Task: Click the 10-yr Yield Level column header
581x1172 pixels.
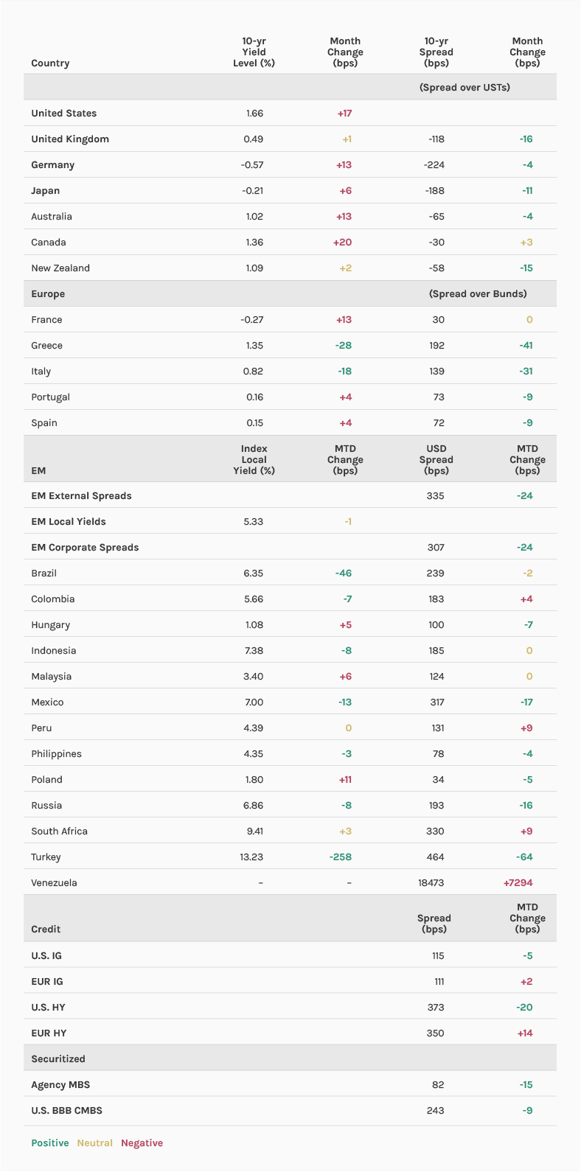Action: 254,52
